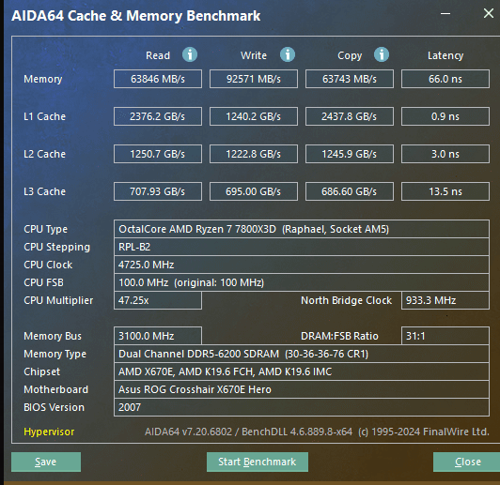Image resolution: width=500 pixels, height=485 pixels.
Task: Select L1 Cache Latency value 0.9 ns
Action: [445, 116]
